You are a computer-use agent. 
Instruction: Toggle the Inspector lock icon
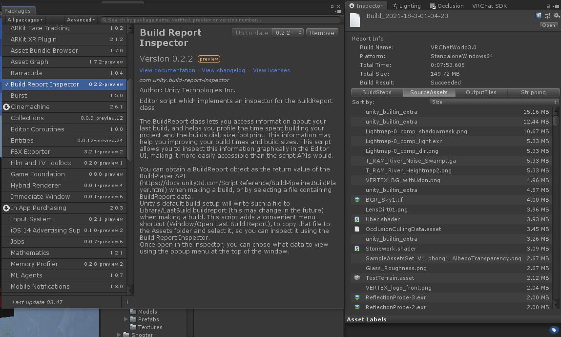[x=548, y=6]
